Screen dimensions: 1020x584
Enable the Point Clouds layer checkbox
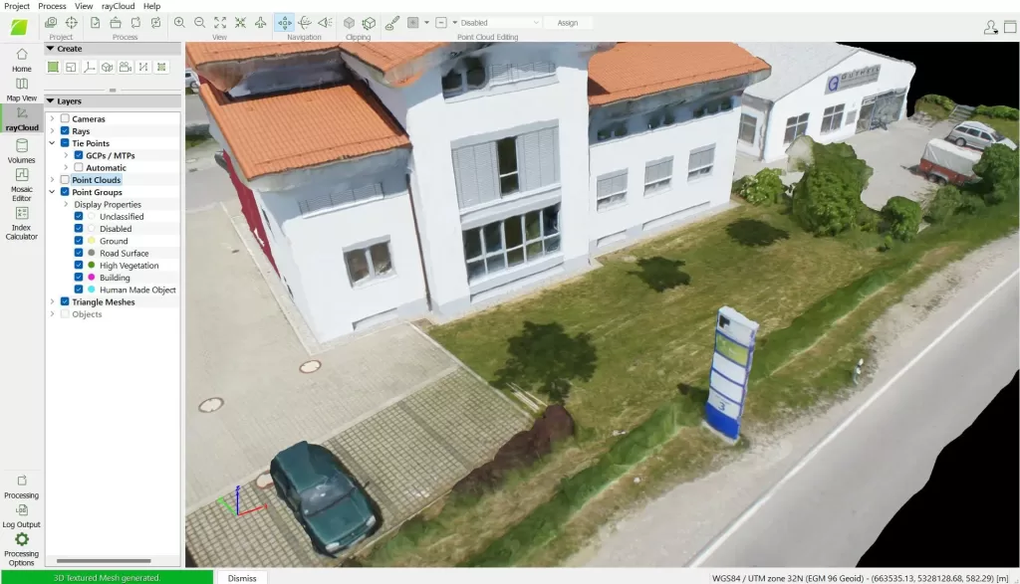[x=65, y=180]
